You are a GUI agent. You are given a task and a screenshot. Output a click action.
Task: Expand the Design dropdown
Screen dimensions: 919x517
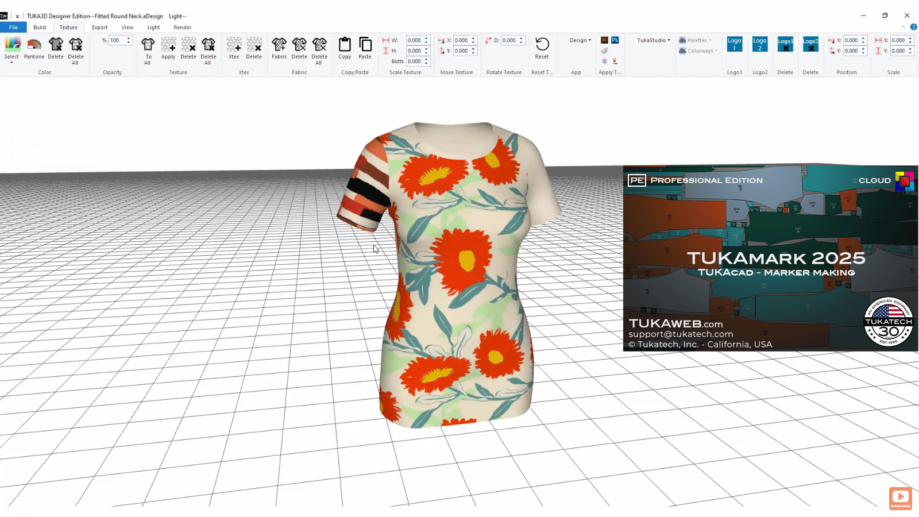580,40
